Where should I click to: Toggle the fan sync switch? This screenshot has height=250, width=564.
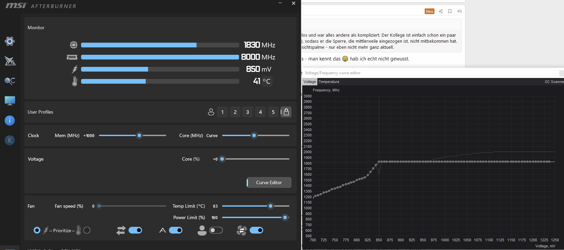click(256, 230)
